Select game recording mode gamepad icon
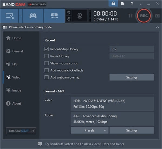Viewport: 162px width, 149px height. [x=33, y=16]
